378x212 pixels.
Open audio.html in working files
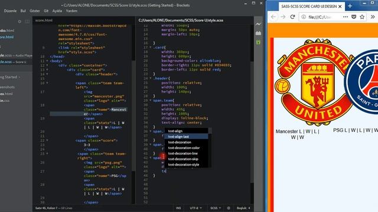coord(7,31)
